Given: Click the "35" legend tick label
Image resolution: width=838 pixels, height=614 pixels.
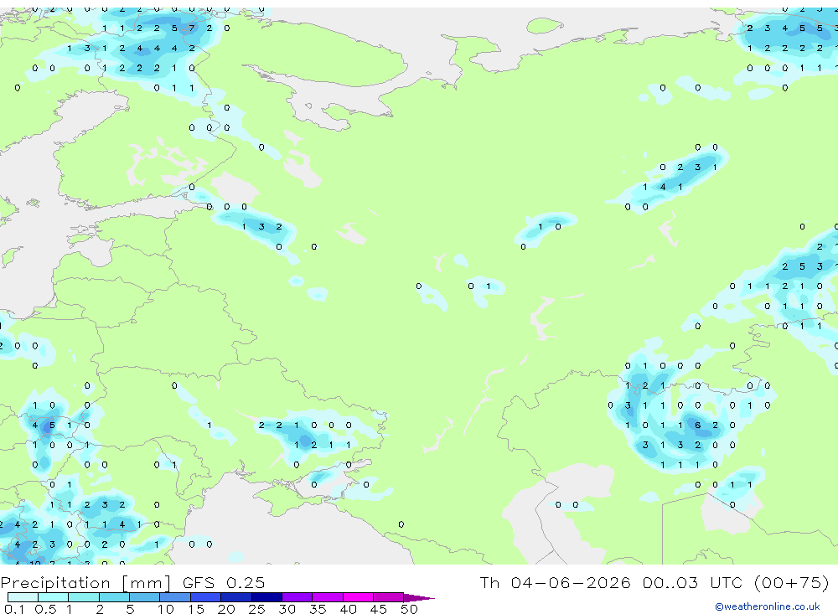Looking at the screenshot, I should click(318, 609).
